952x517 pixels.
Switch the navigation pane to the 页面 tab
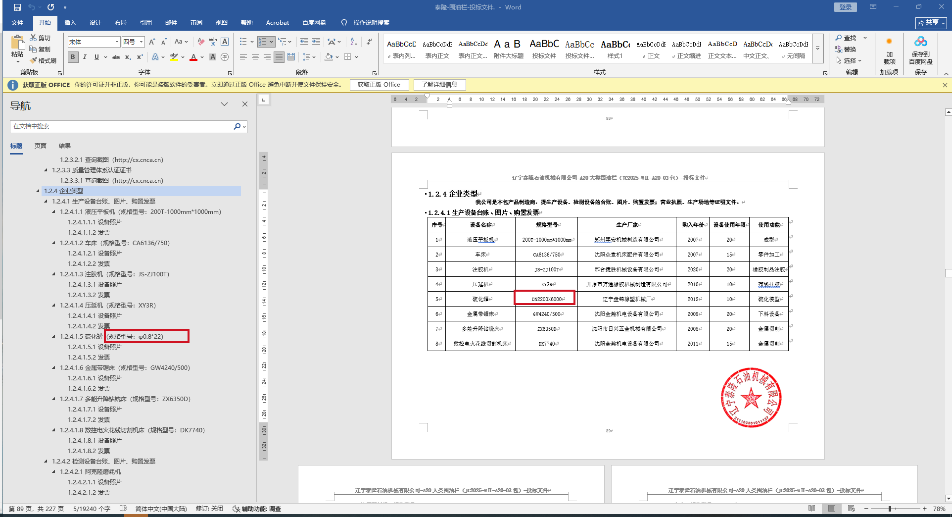click(x=41, y=146)
